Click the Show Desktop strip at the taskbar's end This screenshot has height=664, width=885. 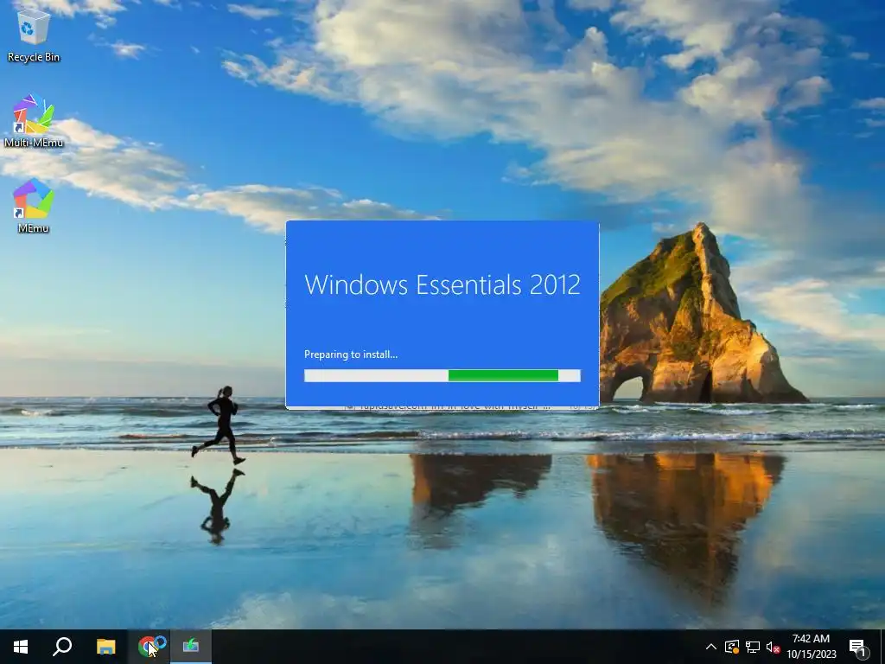882,647
